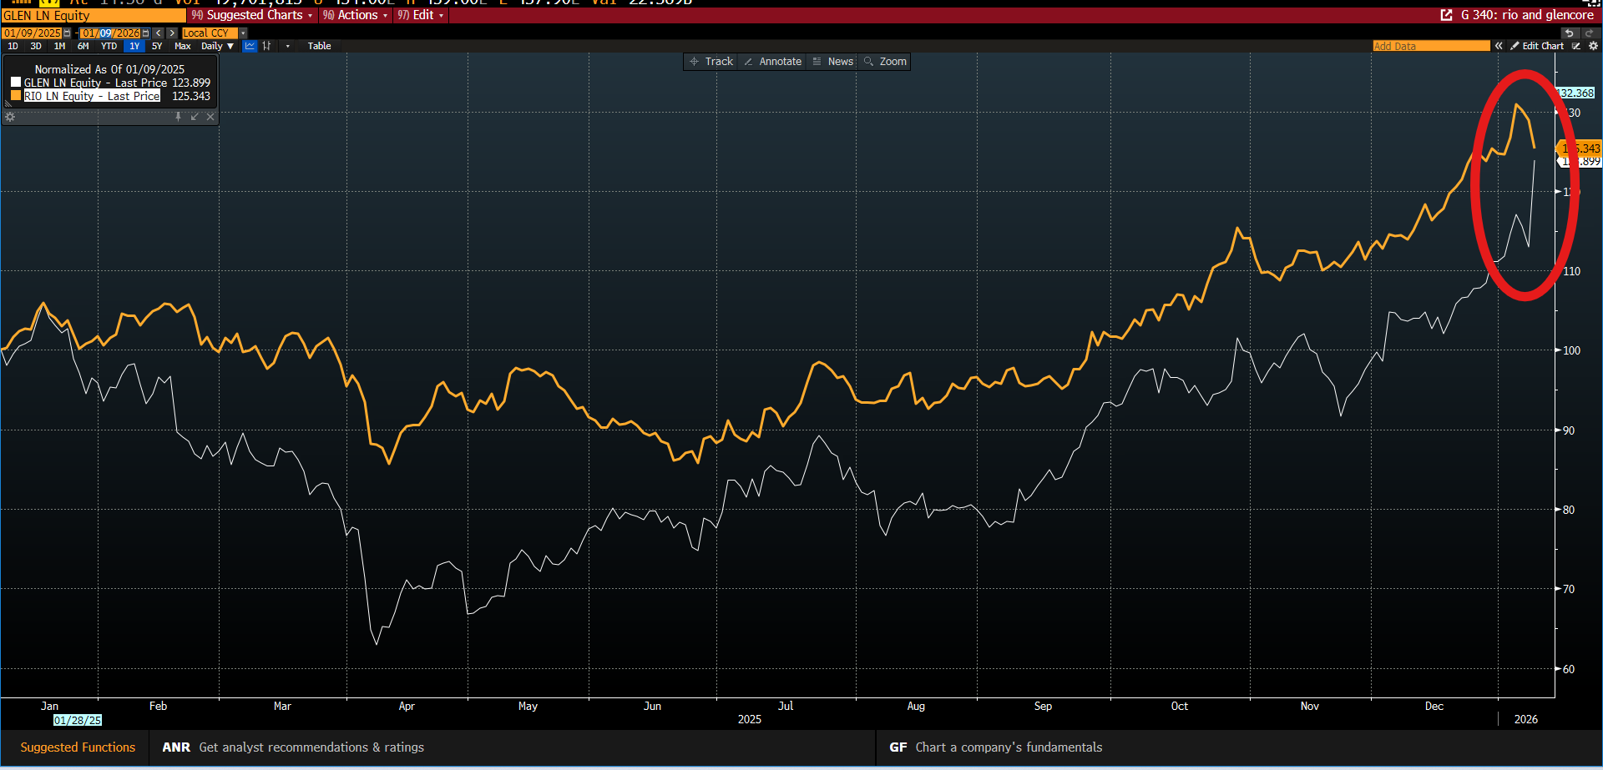Click the 123.899 GLEN last price value
This screenshot has height=770, width=1603.
click(191, 83)
